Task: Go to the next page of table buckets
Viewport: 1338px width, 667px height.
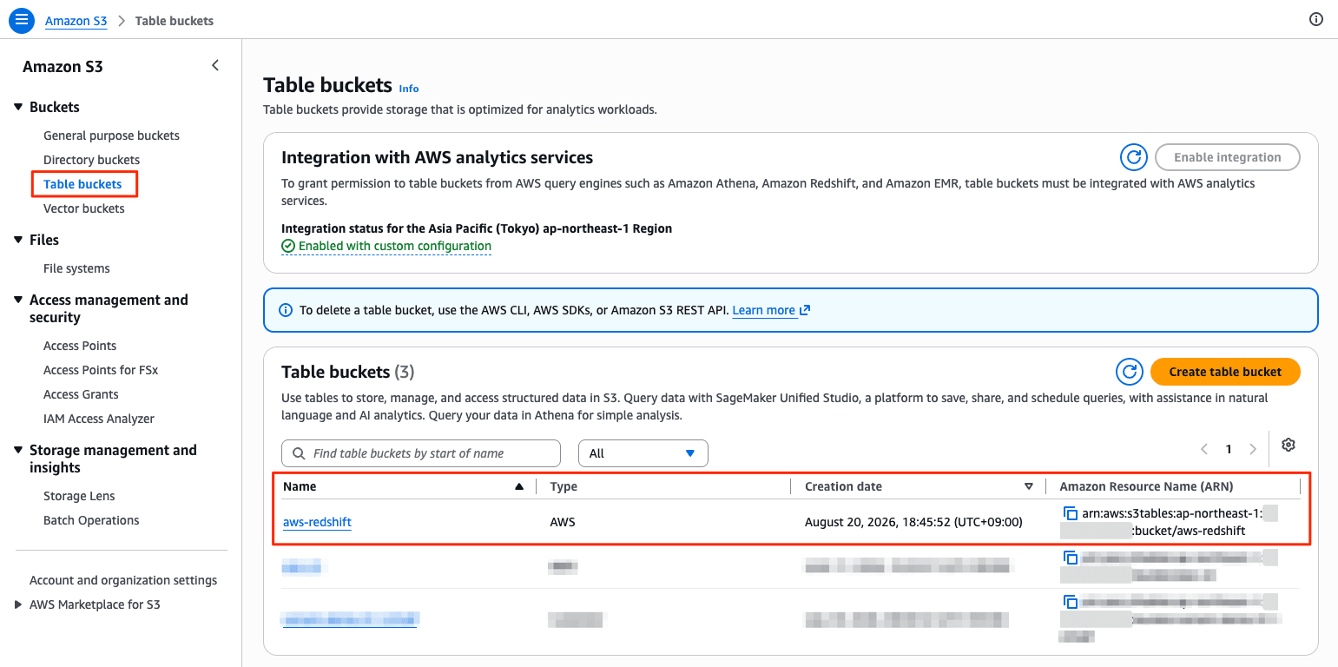Action: [1252, 449]
